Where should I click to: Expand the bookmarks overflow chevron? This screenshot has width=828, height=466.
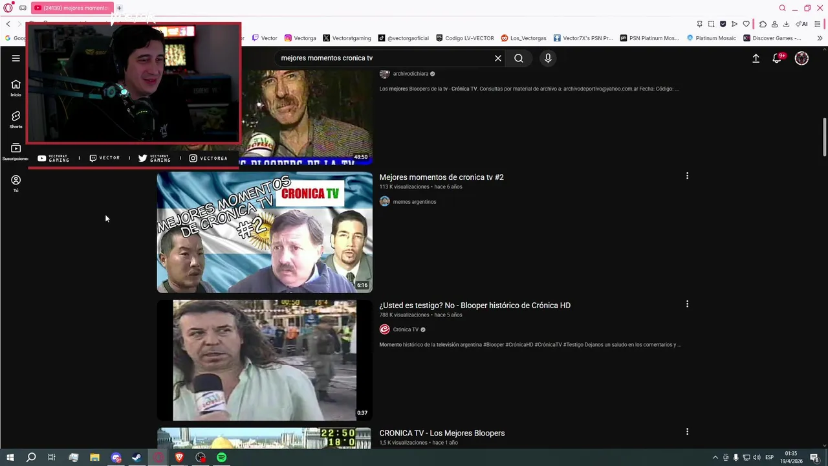pos(820,38)
